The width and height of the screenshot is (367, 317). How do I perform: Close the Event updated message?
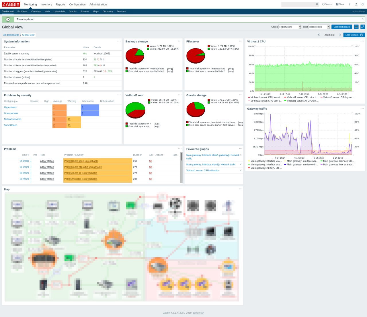point(363,19)
